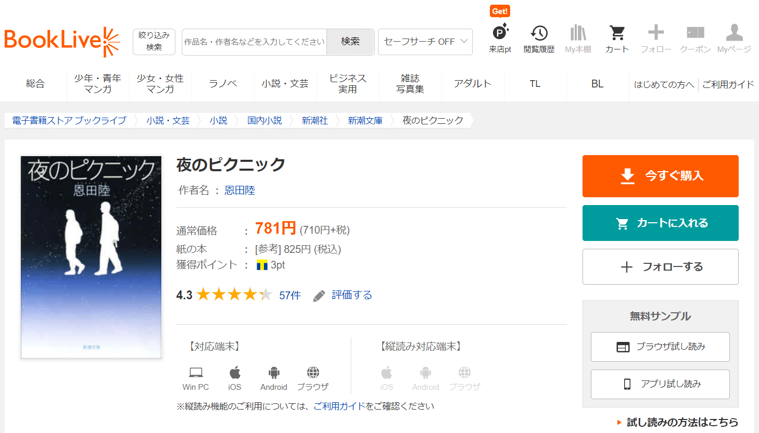Click the search text input field
The width and height of the screenshot is (759, 433).
coord(254,42)
